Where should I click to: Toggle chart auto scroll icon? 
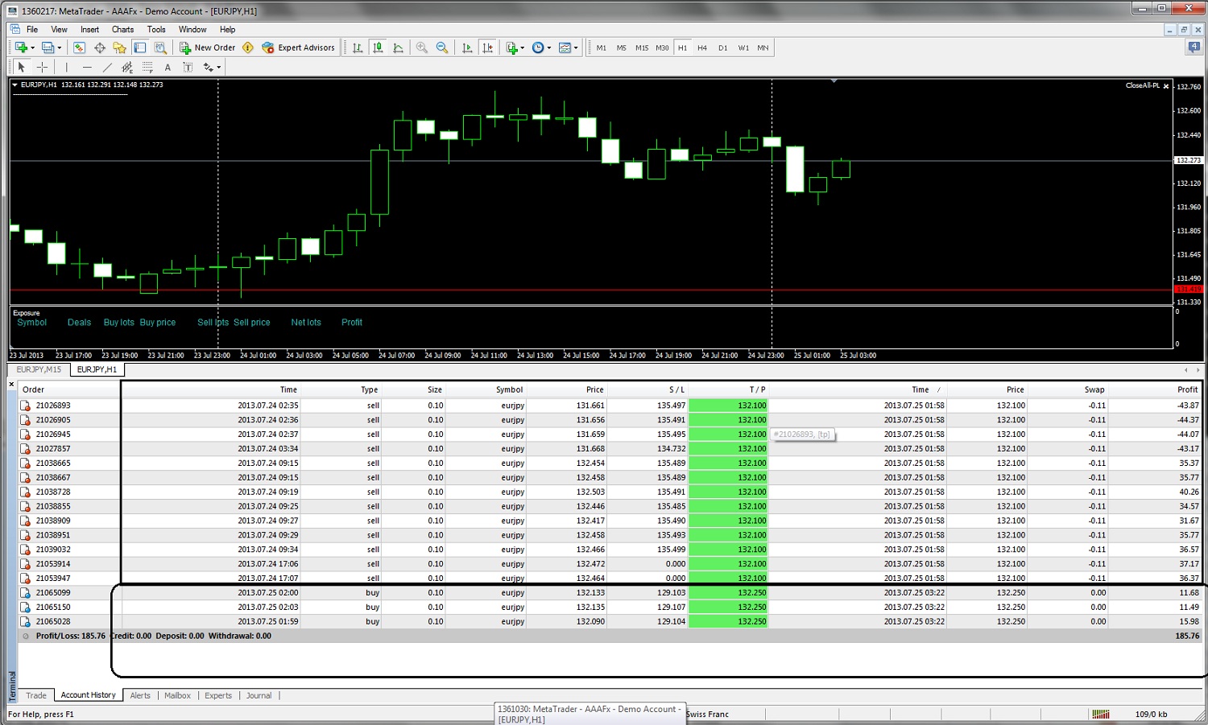[x=467, y=47]
